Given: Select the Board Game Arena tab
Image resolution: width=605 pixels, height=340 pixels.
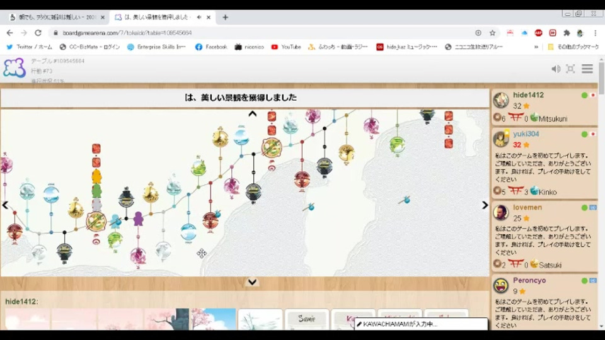Looking at the screenshot, I should (x=156, y=18).
